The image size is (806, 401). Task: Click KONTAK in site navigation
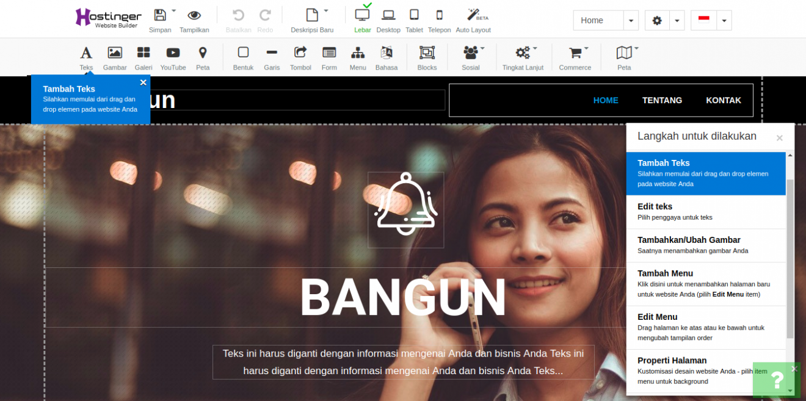pyautogui.click(x=724, y=100)
